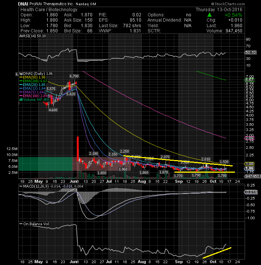Click the green 6.67 EMA axis tag
Viewport: 261px width, 265px height.
click(x=249, y=80)
